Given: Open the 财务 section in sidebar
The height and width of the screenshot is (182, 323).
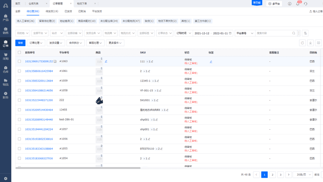Looking at the screenshot, I should pos(5,95).
